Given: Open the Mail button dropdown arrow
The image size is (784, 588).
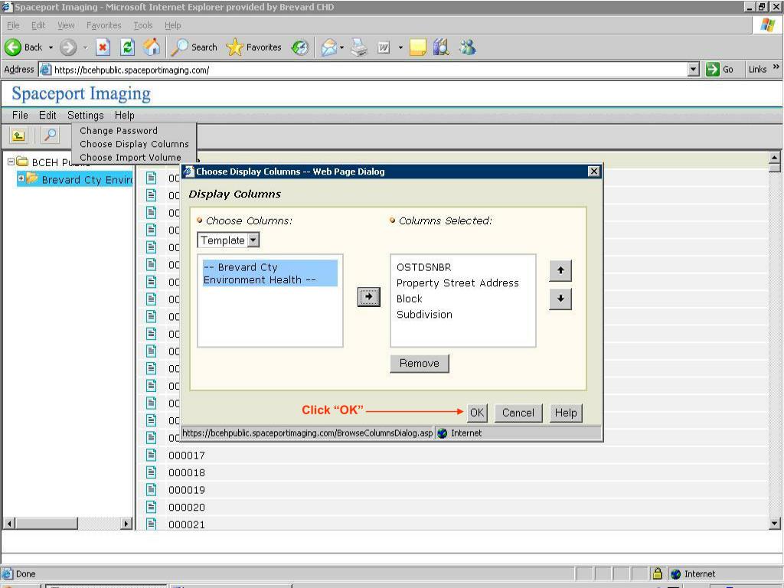Looking at the screenshot, I should (342, 47).
